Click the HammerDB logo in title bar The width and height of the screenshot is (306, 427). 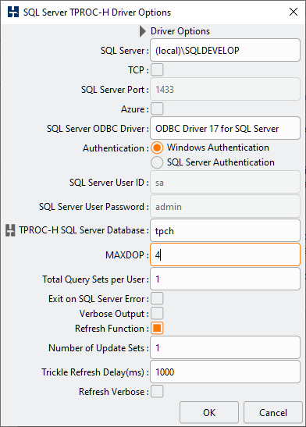pyautogui.click(x=13, y=12)
